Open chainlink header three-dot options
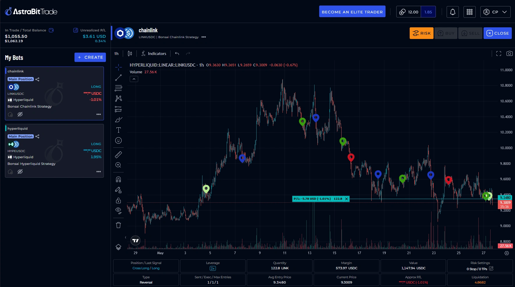515x287 pixels. (204, 37)
